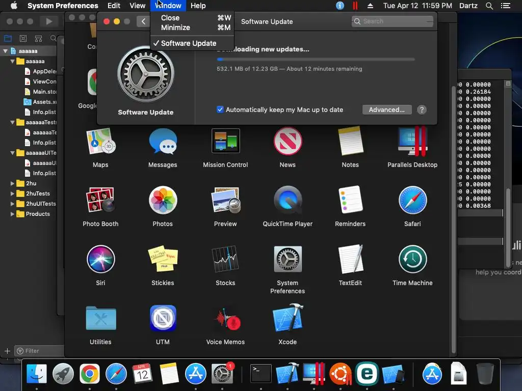The height and width of the screenshot is (391, 522).
Task: Open Parallels Desktop app icon
Action: [x=412, y=141]
